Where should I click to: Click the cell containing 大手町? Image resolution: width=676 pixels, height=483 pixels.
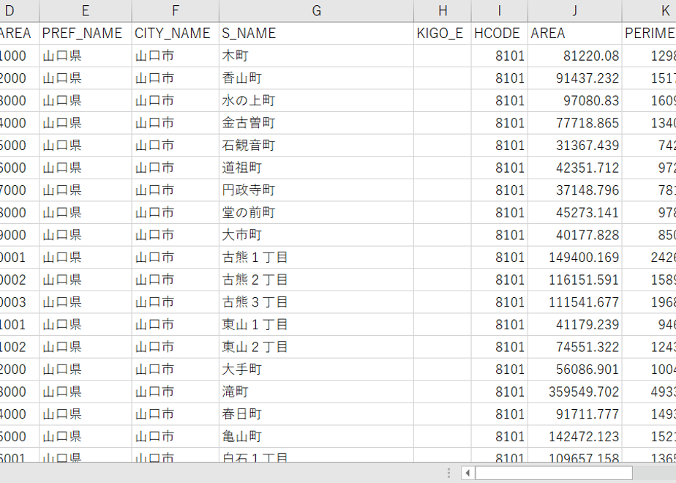tap(317, 370)
